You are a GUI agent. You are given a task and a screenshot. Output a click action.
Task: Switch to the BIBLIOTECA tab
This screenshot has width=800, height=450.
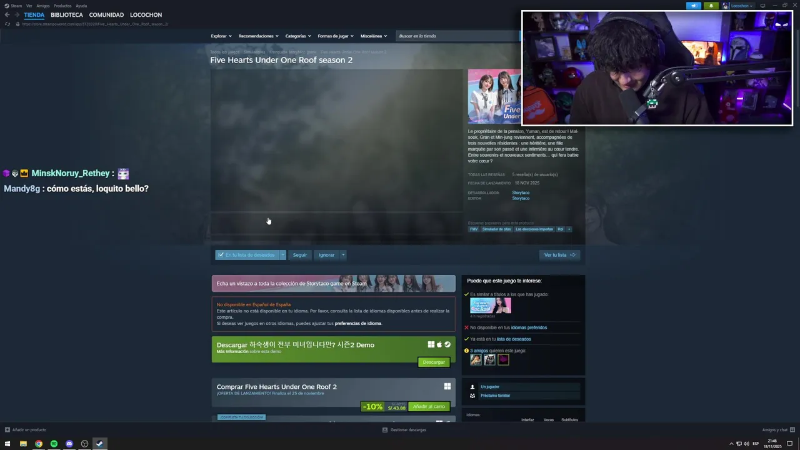tap(67, 15)
